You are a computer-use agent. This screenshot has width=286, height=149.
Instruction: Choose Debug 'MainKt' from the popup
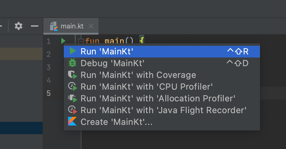click(162, 63)
